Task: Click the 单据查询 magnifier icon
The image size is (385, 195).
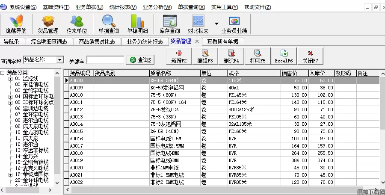Action: tap(109, 24)
